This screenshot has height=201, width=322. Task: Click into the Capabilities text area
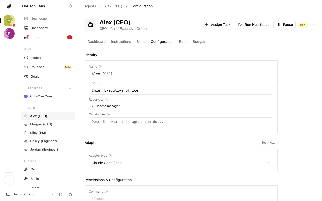[x=181, y=123]
